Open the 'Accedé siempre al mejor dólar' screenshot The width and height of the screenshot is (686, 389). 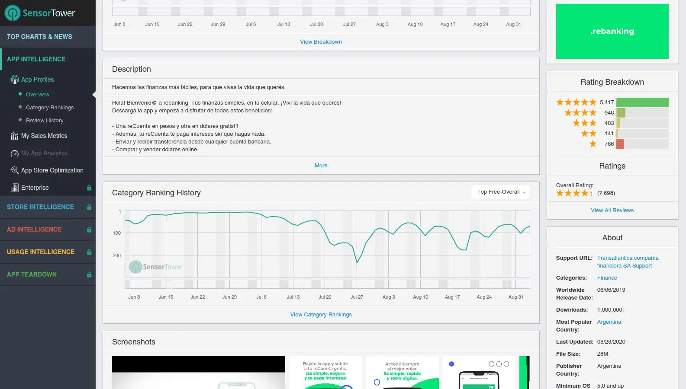pos(402,373)
